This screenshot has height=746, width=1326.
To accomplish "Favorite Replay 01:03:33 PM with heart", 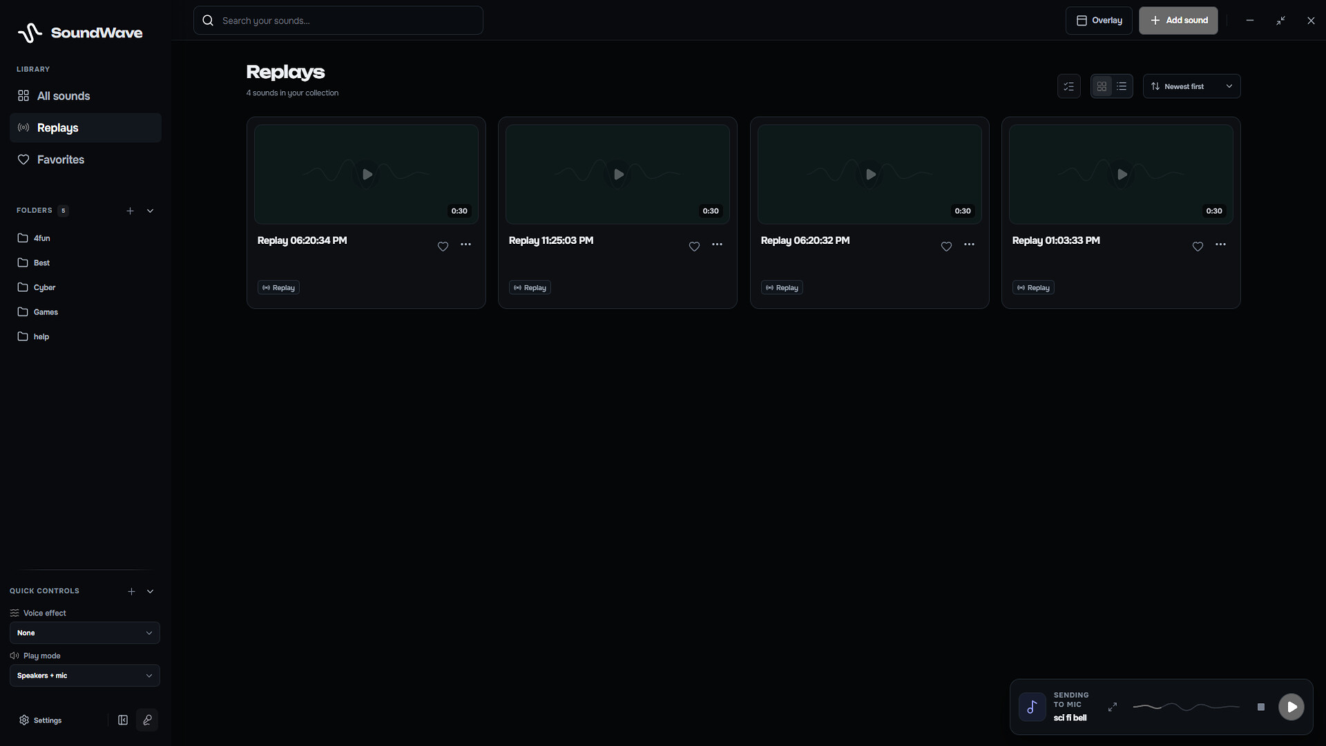I will (1198, 247).
